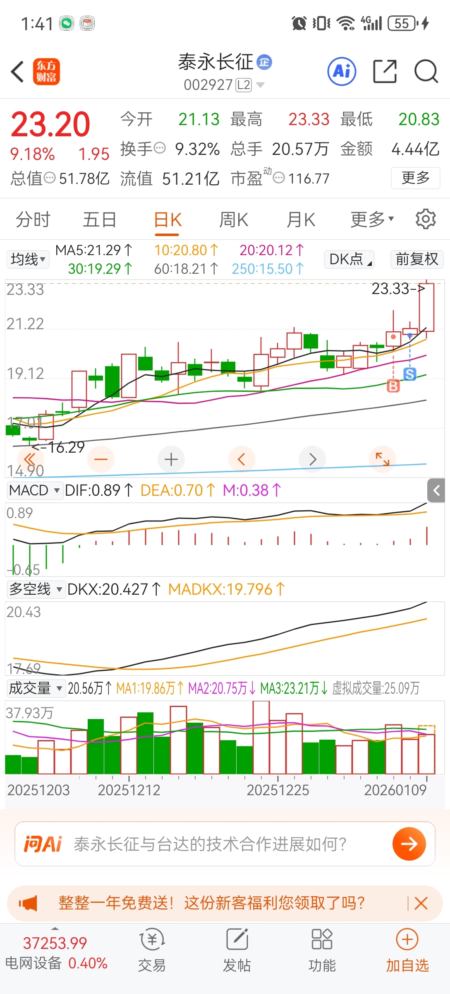Tap the red B buy marker
This screenshot has width=450, height=994.
point(393,386)
